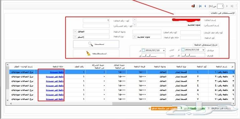The height and width of the screenshot is (119, 240).
Task: Click the exit door icon in the navigation toolbar
Action: point(193,6)
